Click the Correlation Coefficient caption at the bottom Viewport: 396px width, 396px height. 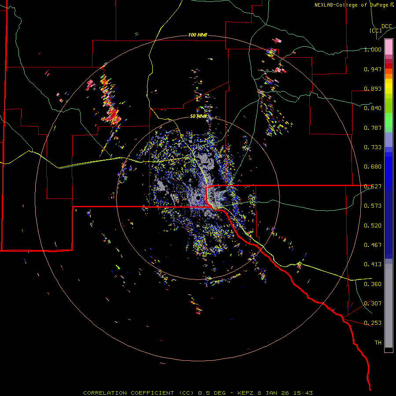pos(198,393)
